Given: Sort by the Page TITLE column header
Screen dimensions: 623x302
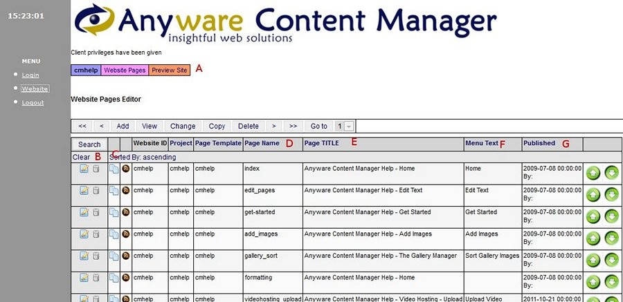Looking at the screenshot, I should [x=321, y=143].
